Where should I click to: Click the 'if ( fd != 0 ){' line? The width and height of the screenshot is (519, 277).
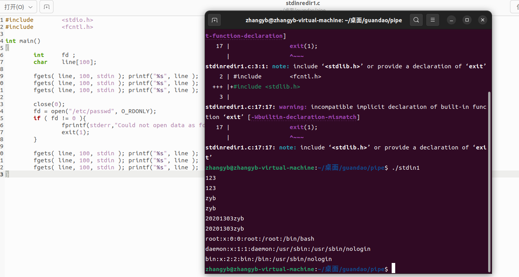59,118
